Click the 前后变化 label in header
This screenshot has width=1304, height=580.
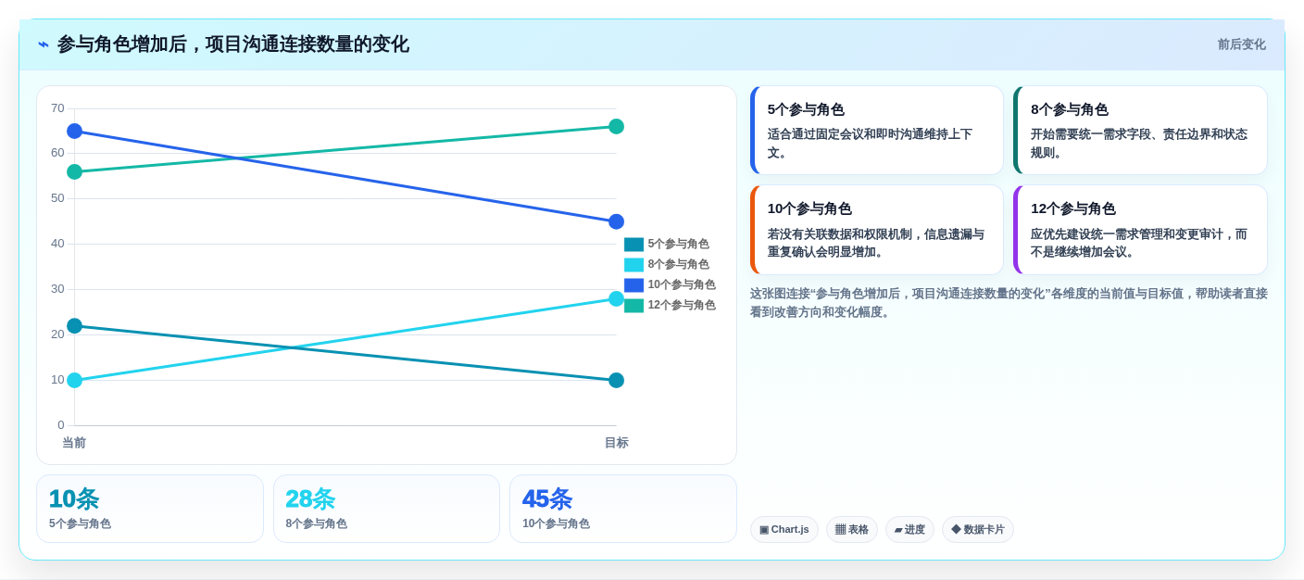[x=1241, y=44]
